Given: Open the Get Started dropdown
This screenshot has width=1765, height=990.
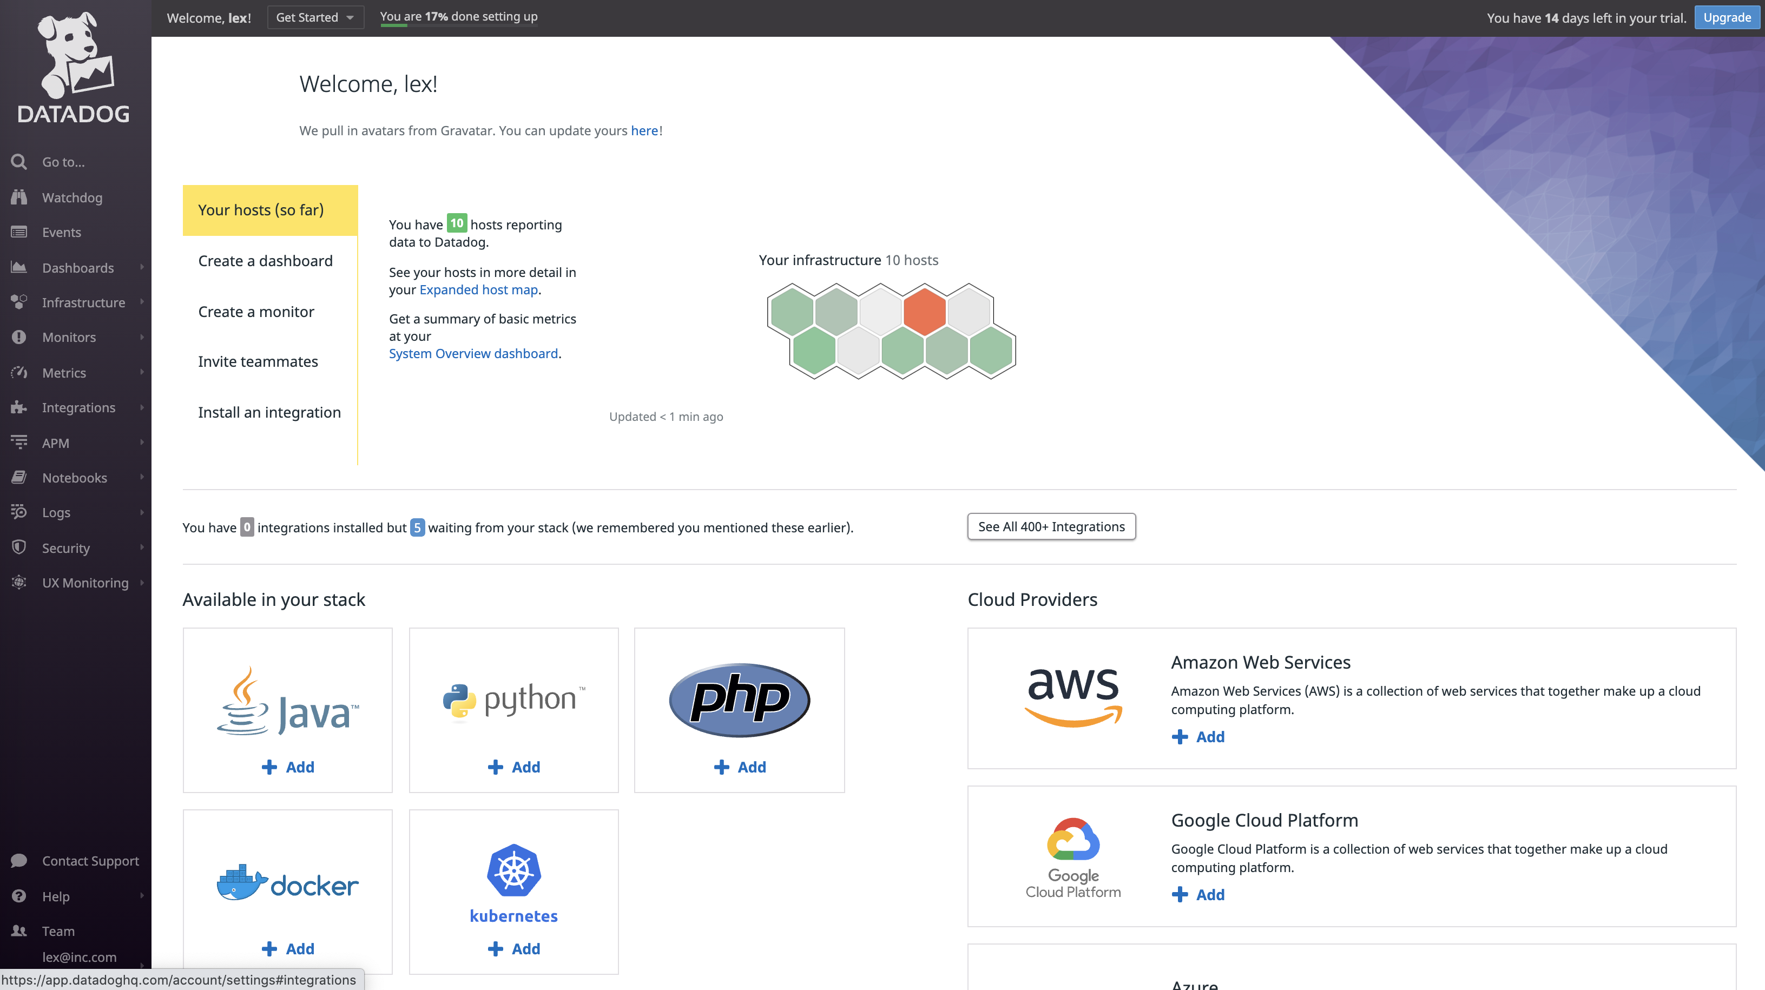Looking at the screenshot, I should tap(315, 17).
